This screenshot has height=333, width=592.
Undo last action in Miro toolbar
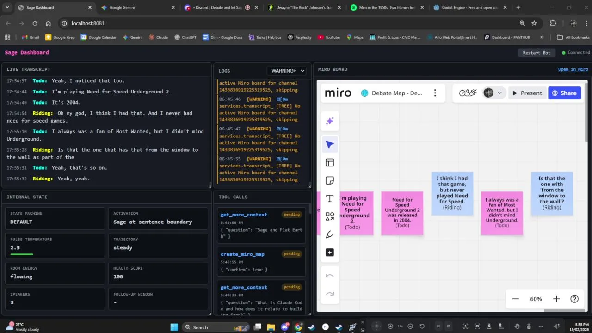(x=330, y=276)
